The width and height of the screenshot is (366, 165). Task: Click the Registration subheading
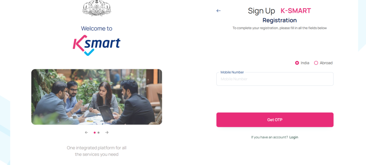coord(280,20)
